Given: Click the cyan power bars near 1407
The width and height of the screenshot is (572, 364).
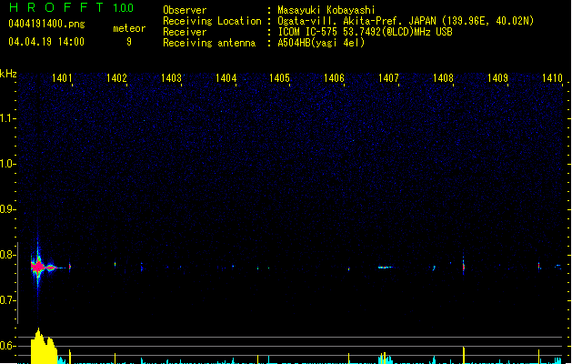Looking at the screenshot, I should click(x=386, y=359).
